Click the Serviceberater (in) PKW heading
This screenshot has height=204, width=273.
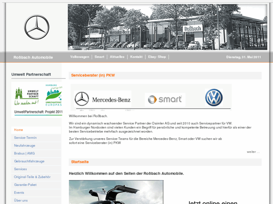(93, 75)
